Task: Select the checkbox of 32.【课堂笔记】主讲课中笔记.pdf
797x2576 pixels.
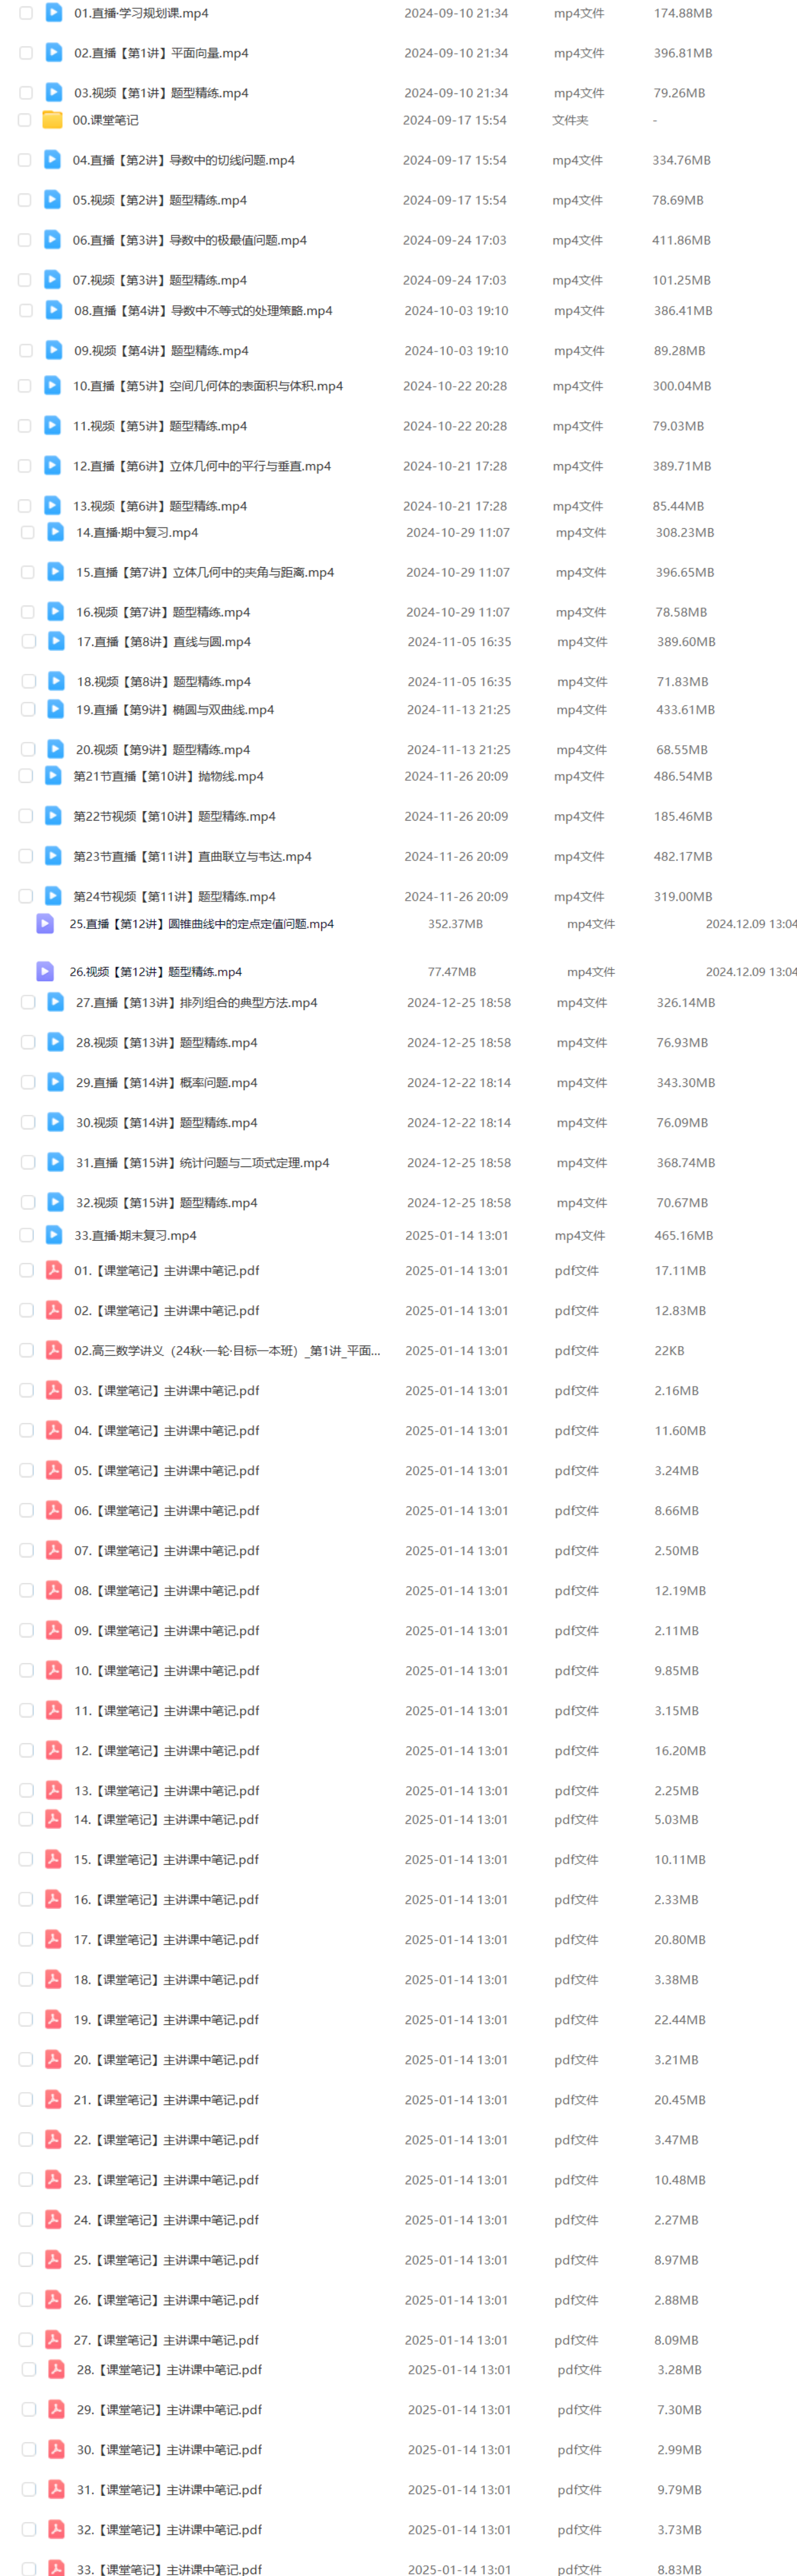Action: 29,2529
